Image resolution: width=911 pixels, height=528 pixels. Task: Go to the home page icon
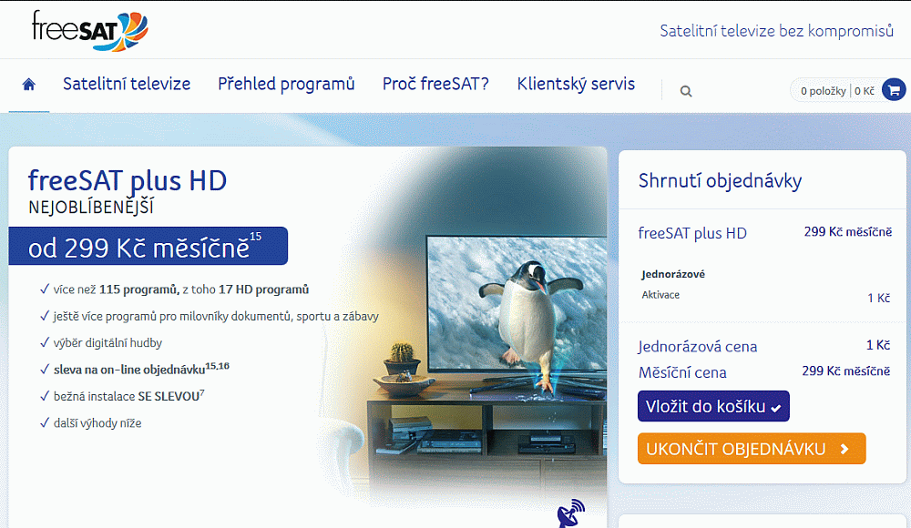tap(29, 85)
